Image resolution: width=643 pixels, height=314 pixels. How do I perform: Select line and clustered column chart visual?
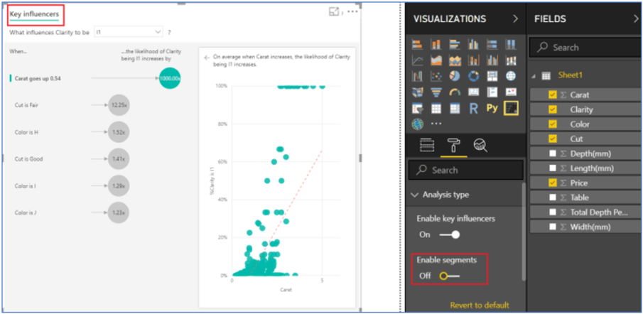492,60
